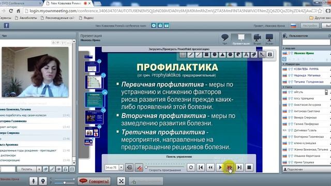The width and height of the screenshot is (331, 186).
Task: Click the Послать send button
Action: click(x=26, y=169)
